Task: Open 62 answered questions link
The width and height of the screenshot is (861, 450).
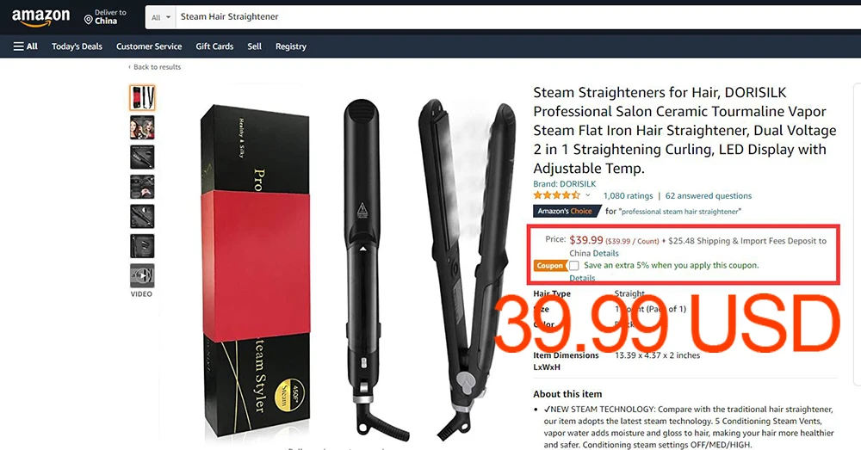Action: coord(709,196)
